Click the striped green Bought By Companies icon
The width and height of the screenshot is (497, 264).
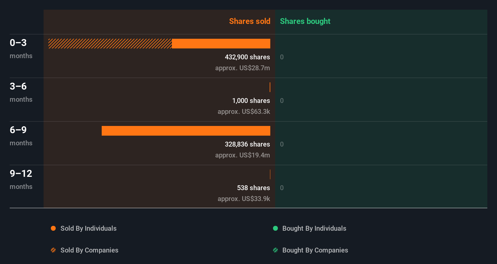point(275,250)
